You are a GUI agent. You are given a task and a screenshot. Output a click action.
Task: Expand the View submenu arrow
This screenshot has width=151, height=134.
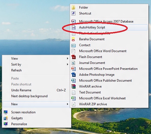(x=68, y=59)
